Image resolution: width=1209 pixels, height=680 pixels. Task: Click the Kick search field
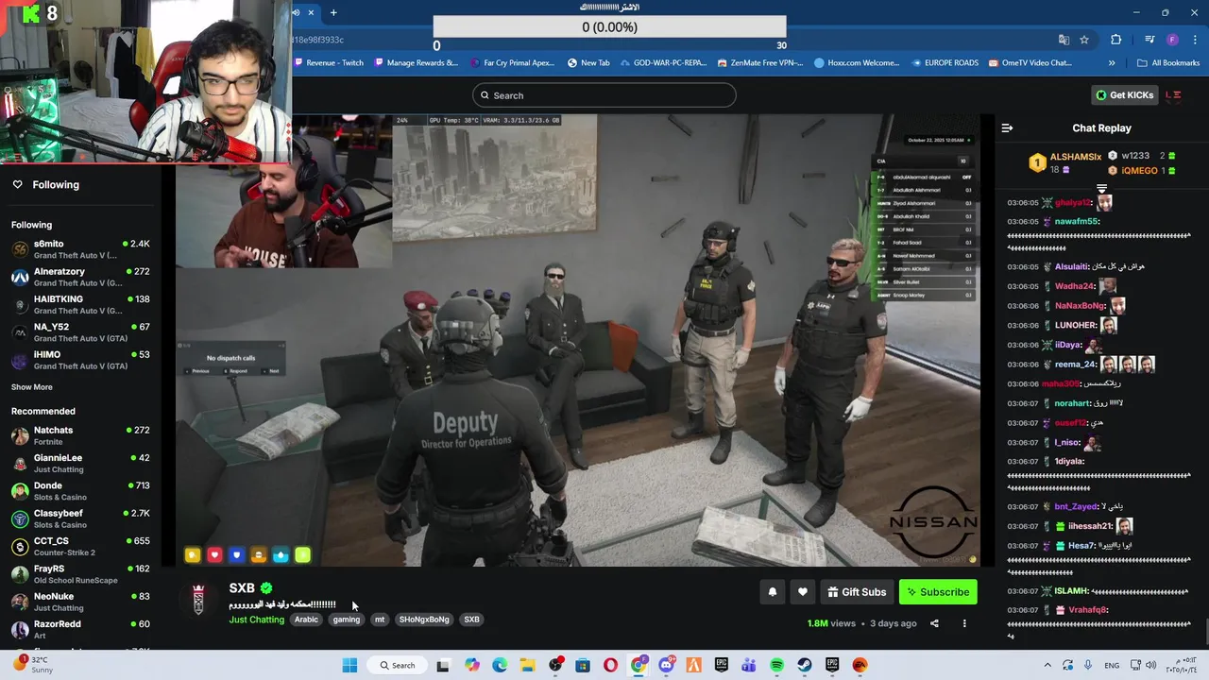[604, 95]
